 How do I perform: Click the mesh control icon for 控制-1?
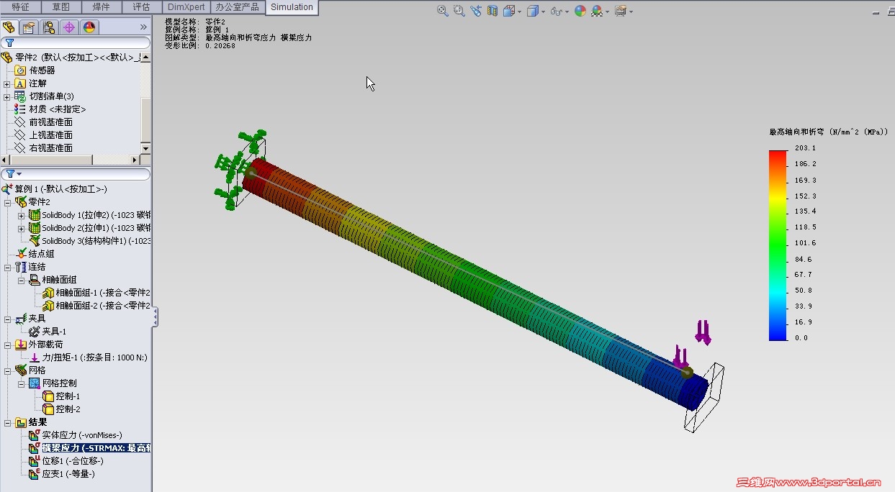[x=48, y=396]
